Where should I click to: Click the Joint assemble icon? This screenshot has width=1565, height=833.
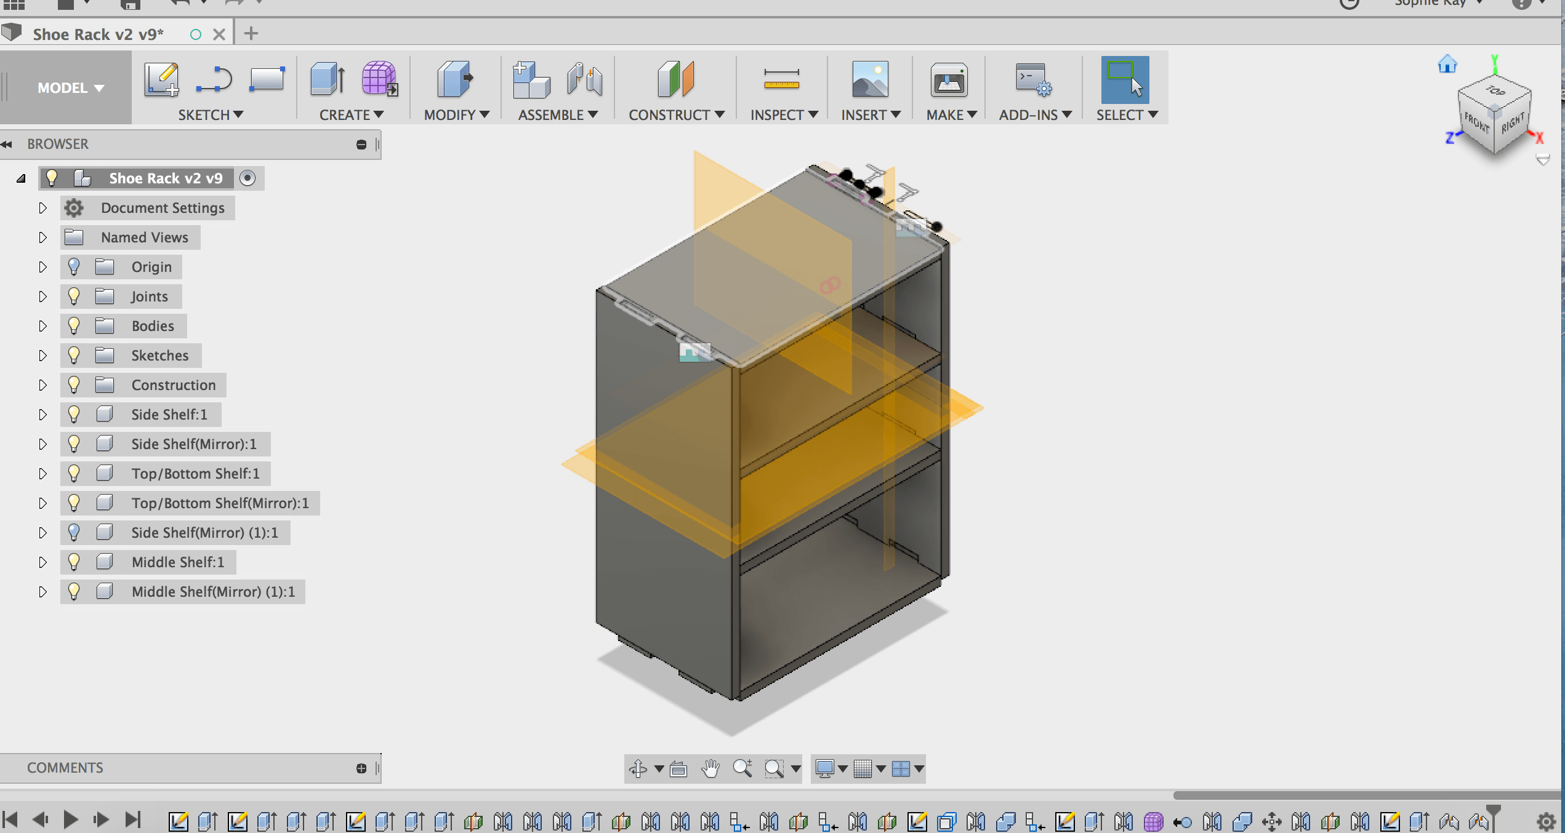point(584,80)
